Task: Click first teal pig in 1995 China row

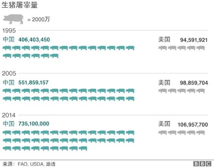Action: coord(7,48)
